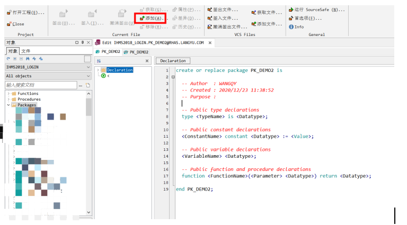Click the new document icon beside search
The height and width of the screenshot is (225, 407).
click(x=88, y=85)
